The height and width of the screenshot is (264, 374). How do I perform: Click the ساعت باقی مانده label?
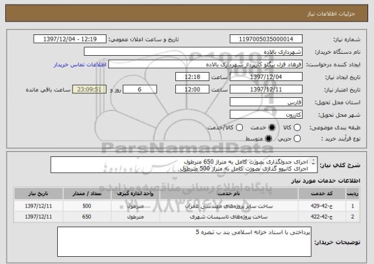48,90
